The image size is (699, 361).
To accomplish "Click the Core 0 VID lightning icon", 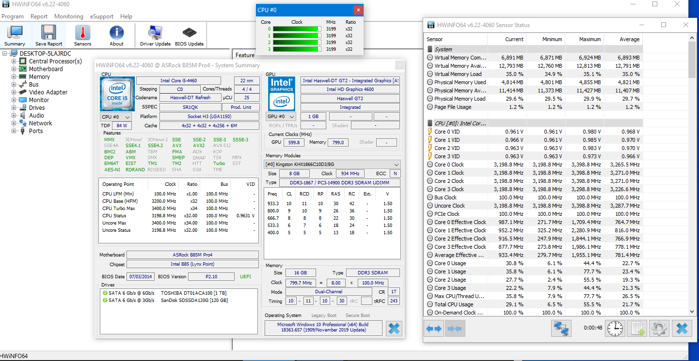I will (429, 132).
